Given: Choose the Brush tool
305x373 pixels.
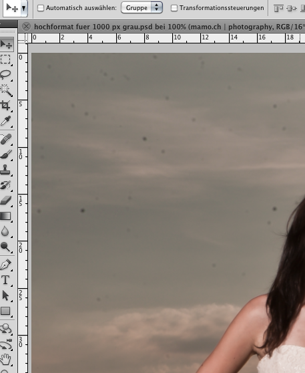Looking at the screenshot, I should (6, 154).
